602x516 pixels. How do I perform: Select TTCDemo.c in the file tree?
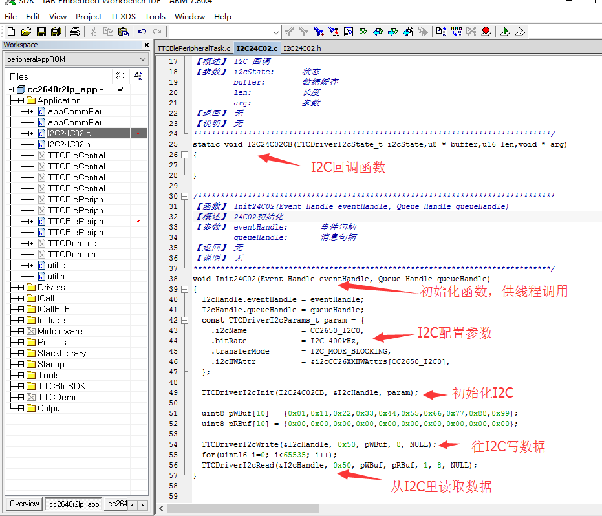tap(72, 243)
